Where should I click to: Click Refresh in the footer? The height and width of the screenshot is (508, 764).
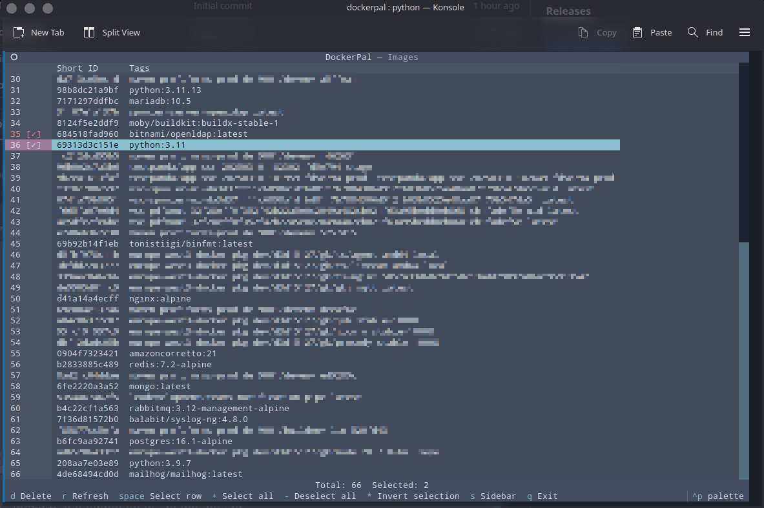point(85,496)
